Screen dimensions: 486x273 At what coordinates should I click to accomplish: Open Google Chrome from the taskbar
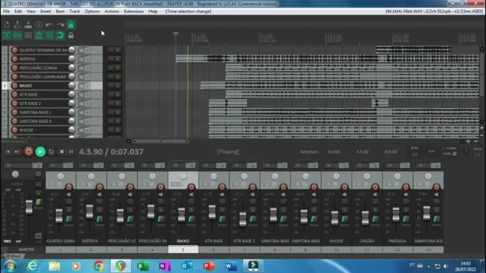pos(98,266)
